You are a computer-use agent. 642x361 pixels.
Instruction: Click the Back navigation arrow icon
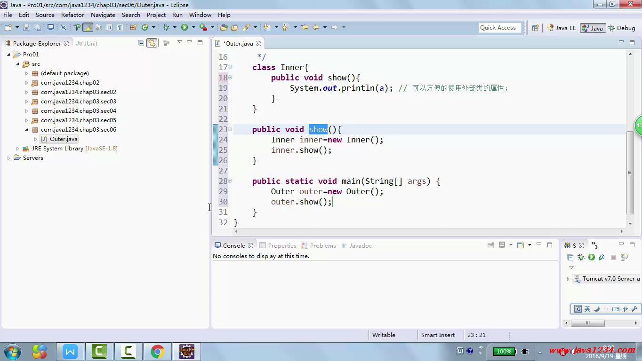click(316, 27)
